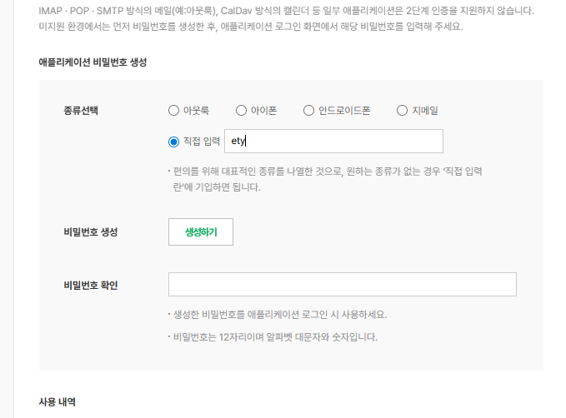Select the 안드로이드폰 radio button
Screen dimensions: 566x418
coord(309,110)
